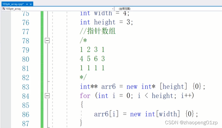The width and height of the screenshot is (222, 128).
Task: Click the 'for (int i = 0' statement
Action: pyautogui.click(x=137, y=96)
